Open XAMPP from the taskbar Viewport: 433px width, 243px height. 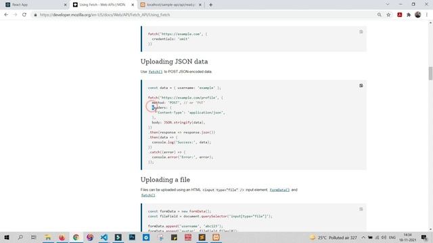216,237
